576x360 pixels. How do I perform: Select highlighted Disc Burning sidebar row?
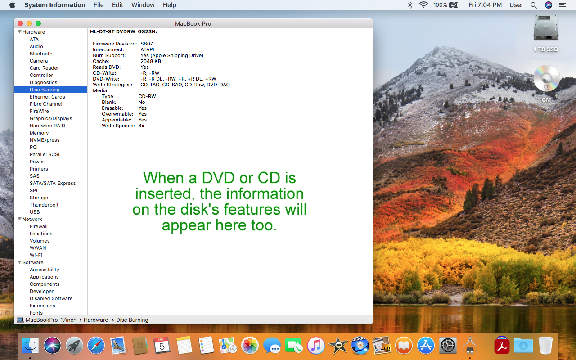[x=50, y=90]
